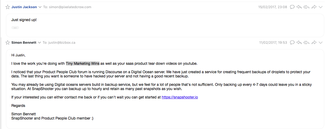The image size is (327, 129).
Task: Forward Justin Jackson's email
Action: coord(314,7)
